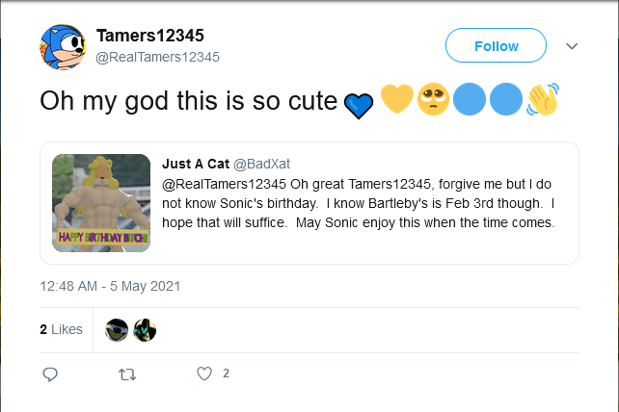This screenshot has height=412, width=619.
Task: Open the @RealTamers12345 handle
Action: (x=158, y=57)
